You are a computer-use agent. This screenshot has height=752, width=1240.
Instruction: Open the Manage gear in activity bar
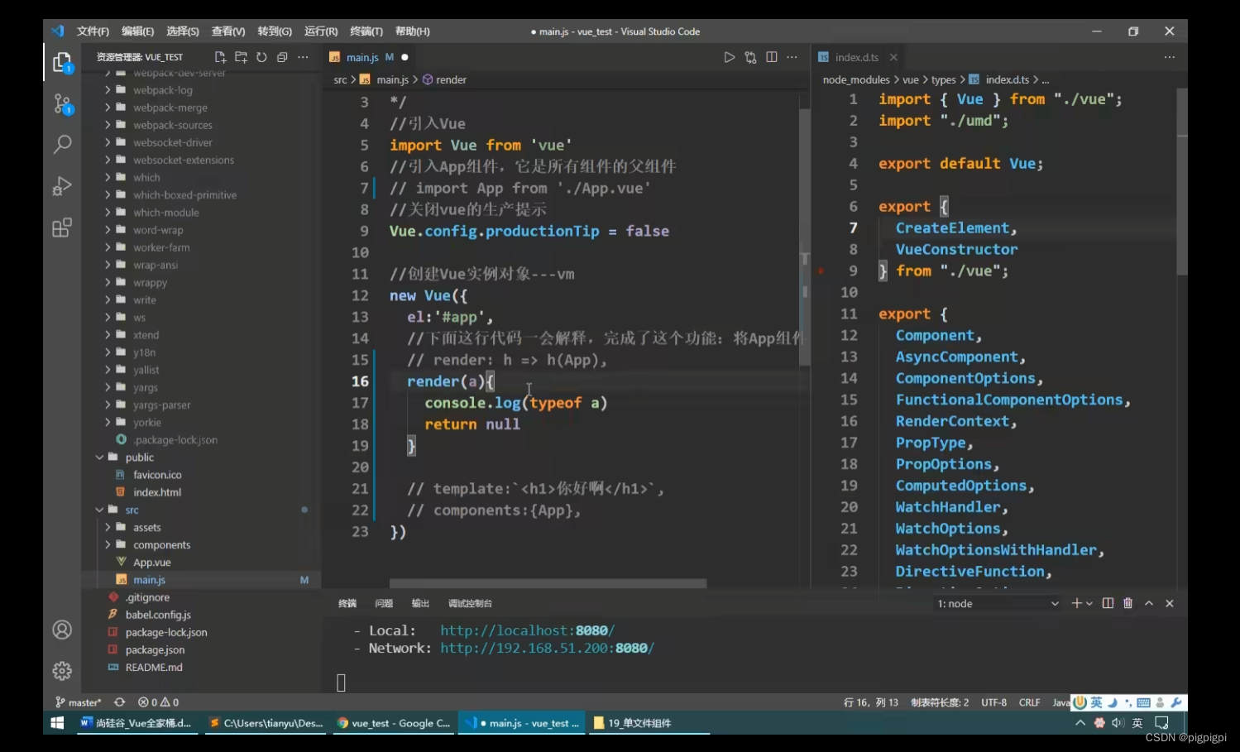pyautogui.click(x=62, y=671)
